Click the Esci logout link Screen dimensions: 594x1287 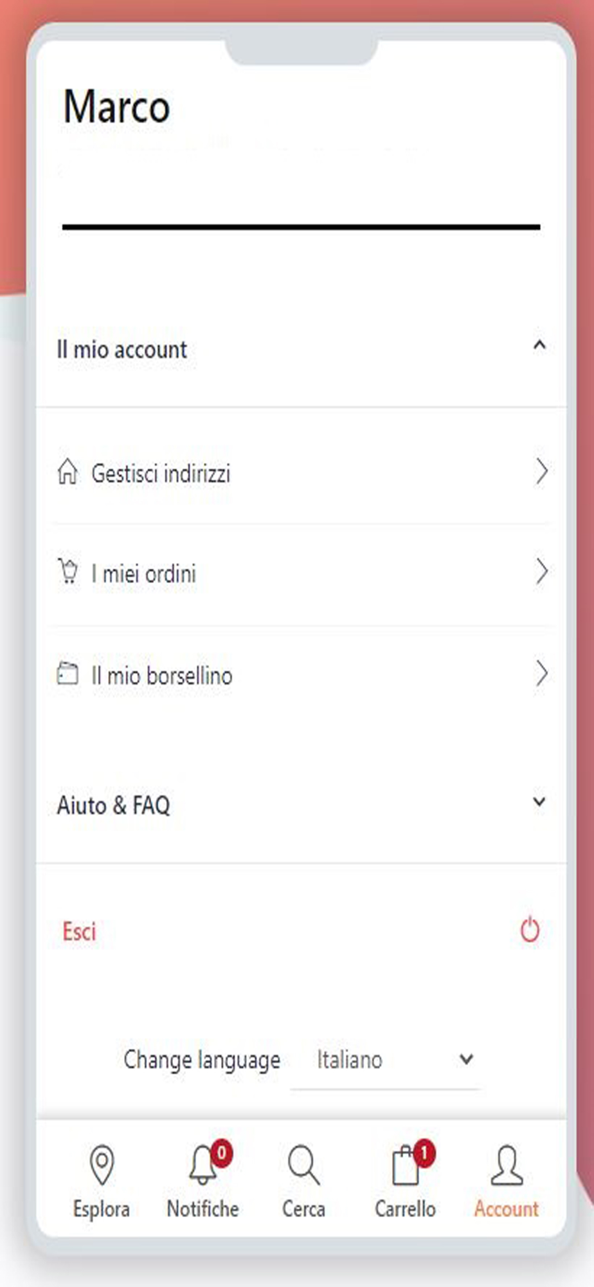coord(79,931)
